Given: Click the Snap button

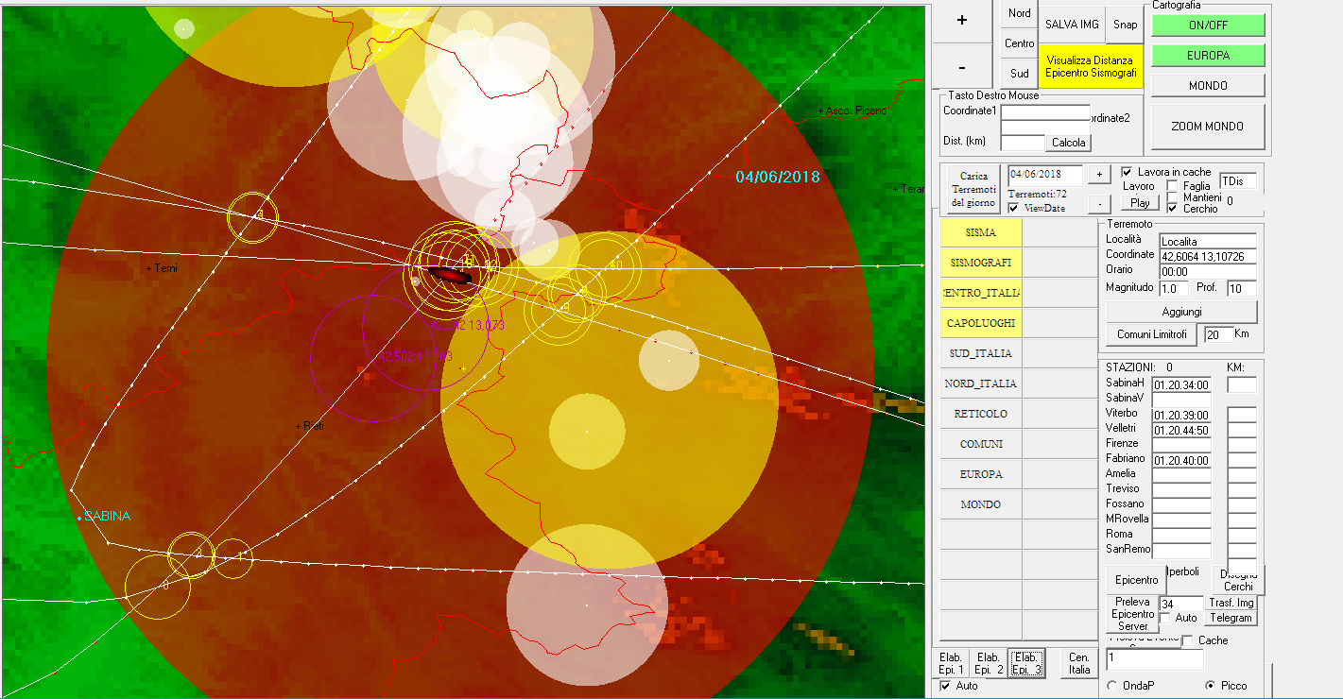Looking at the screenshot, I should point(1126,25).
